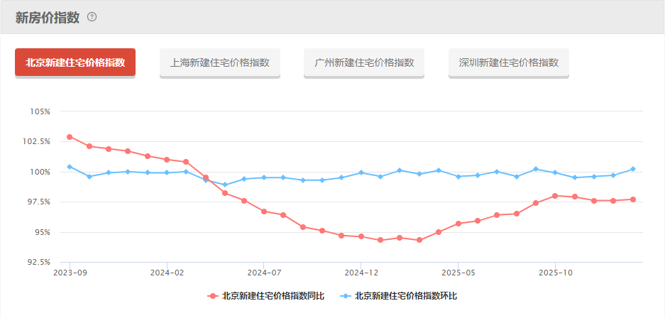This screenshot has height=318, width=665.
Task: Click the 2024-07 x-axis label
Action: (x=264, y=272)
